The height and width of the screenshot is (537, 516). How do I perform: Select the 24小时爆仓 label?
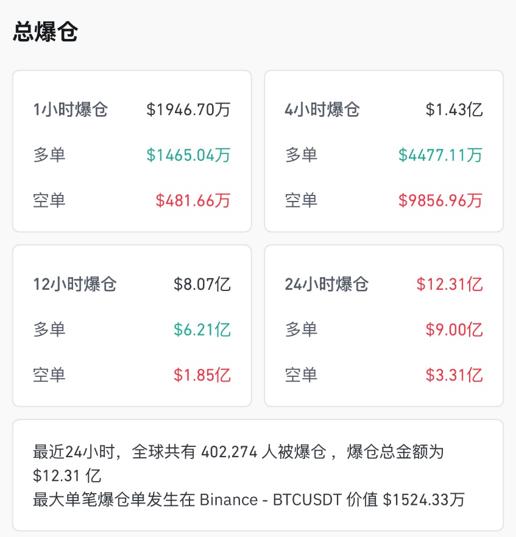[327, 284]
